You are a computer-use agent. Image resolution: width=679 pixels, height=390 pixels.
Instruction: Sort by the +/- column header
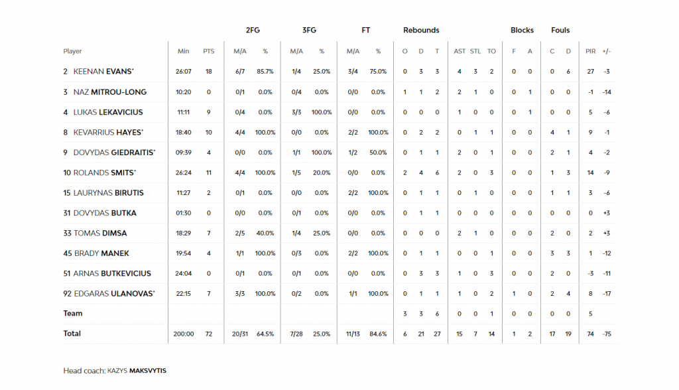pyautogui.click(x=607, y=51)
